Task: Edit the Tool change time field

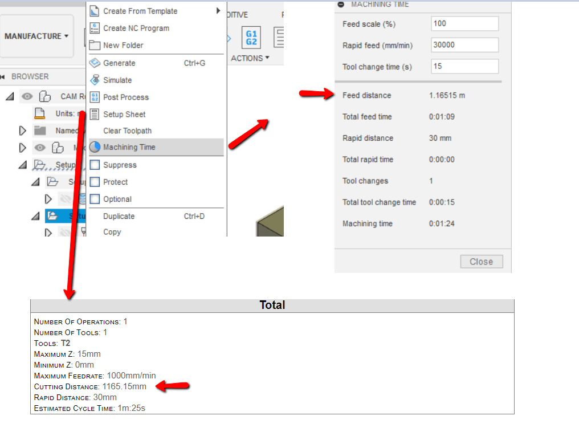Action: pos(464,66)
